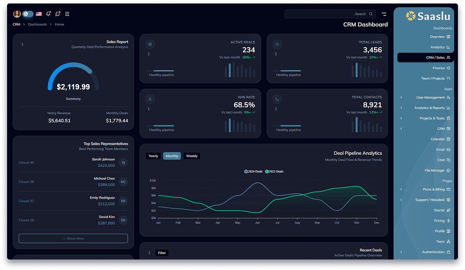Switch pipeline chart to Monthly
This screenshot has width=465, height=270.
(172, 156)
